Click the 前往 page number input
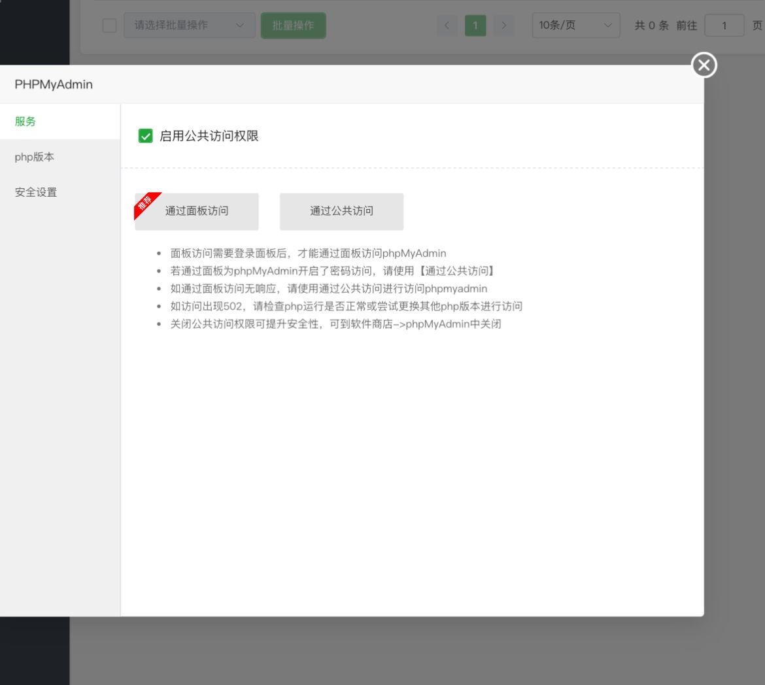The width and height of the screenshot is (765, 685). [x=724, y=25]
